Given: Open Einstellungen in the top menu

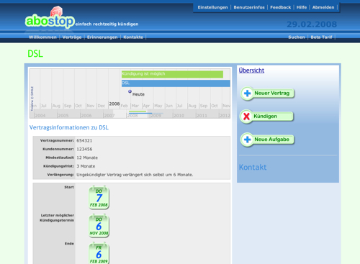Looking at the screenshot, I should tap(212, 7).
